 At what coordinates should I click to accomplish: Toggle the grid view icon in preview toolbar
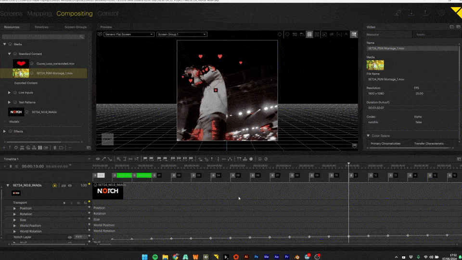point(309,35)
